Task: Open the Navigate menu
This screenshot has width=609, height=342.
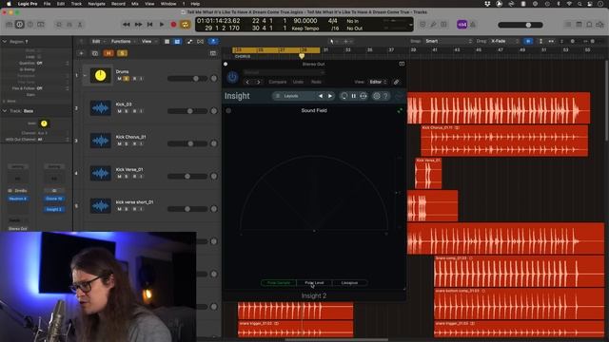Action: (96, 4)
